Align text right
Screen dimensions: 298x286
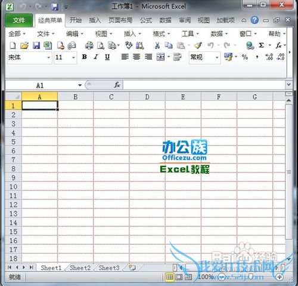[148, 57]
